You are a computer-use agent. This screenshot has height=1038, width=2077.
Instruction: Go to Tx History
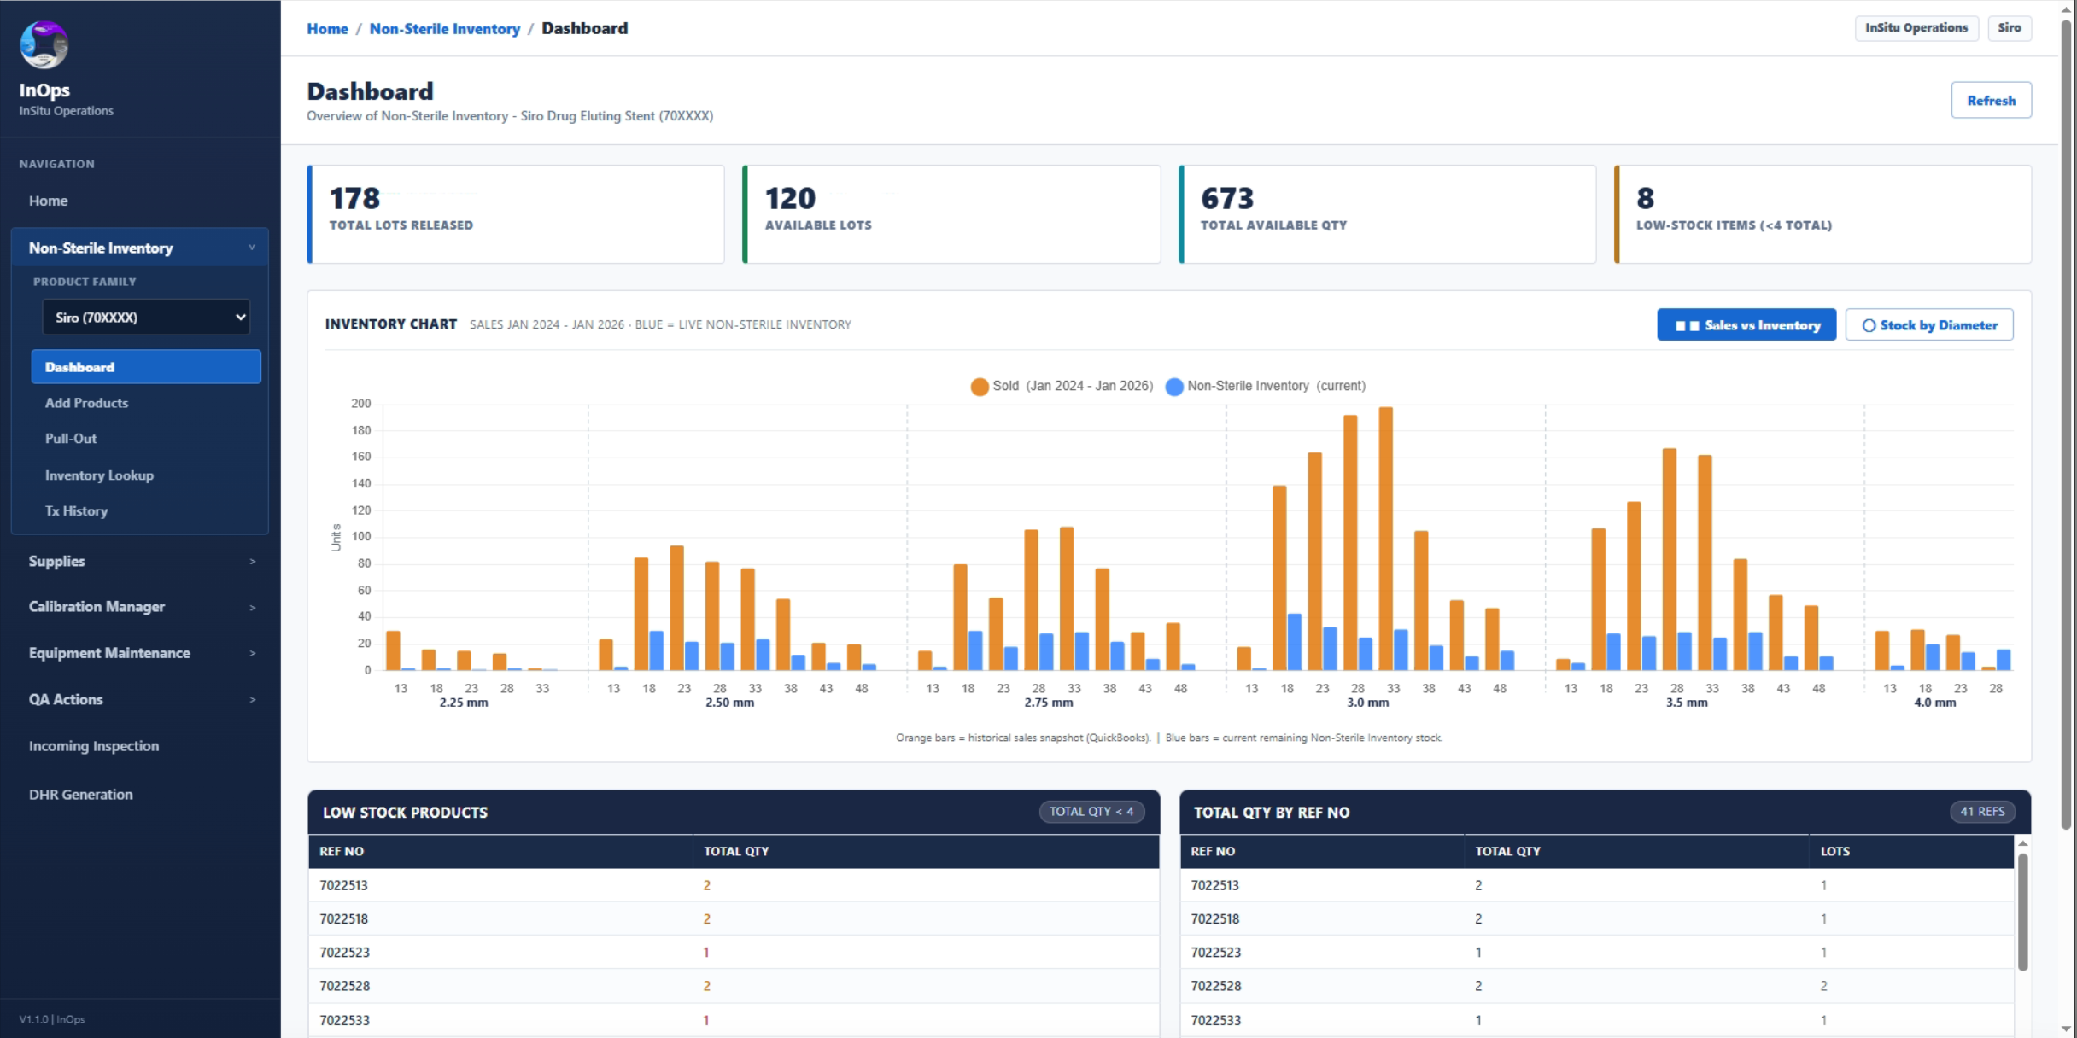pyautogui.click(x=76, y=511)
